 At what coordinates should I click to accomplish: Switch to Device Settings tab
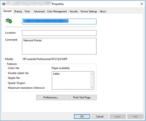(x=89, y=11)
